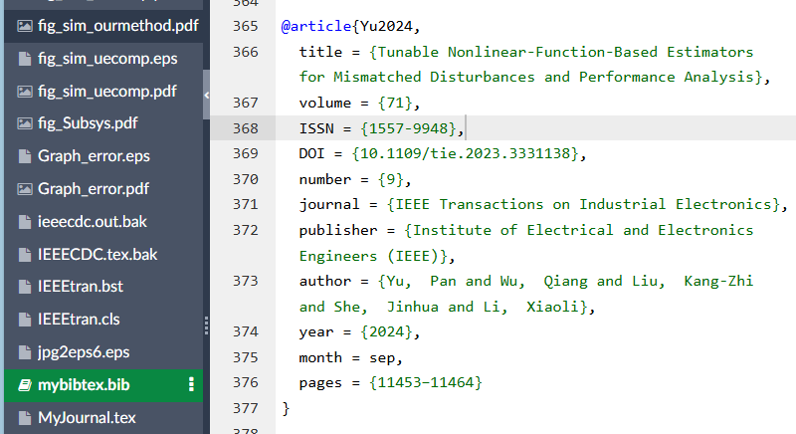
Task: Click the panel resize handle dots
Action: (207, 325)
